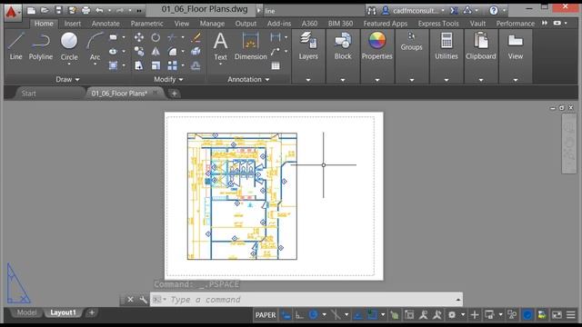Toggle Ortho mode in status bar
582x327 pixels.
coord(299,315)
